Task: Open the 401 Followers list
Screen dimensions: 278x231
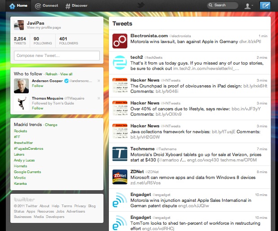Action: 69,41
